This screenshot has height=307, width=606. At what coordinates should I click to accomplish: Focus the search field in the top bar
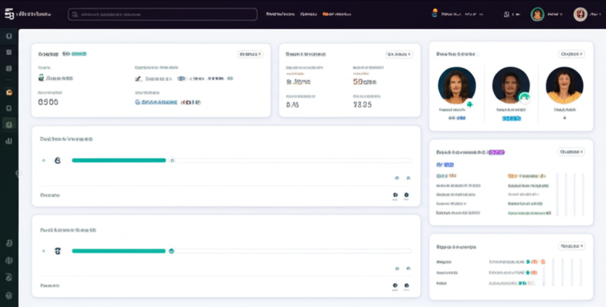162,14
